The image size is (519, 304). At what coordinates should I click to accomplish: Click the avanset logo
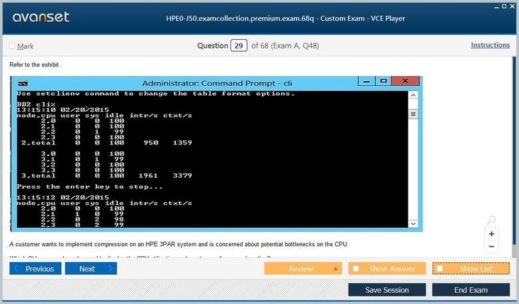(x=41, y=17)
